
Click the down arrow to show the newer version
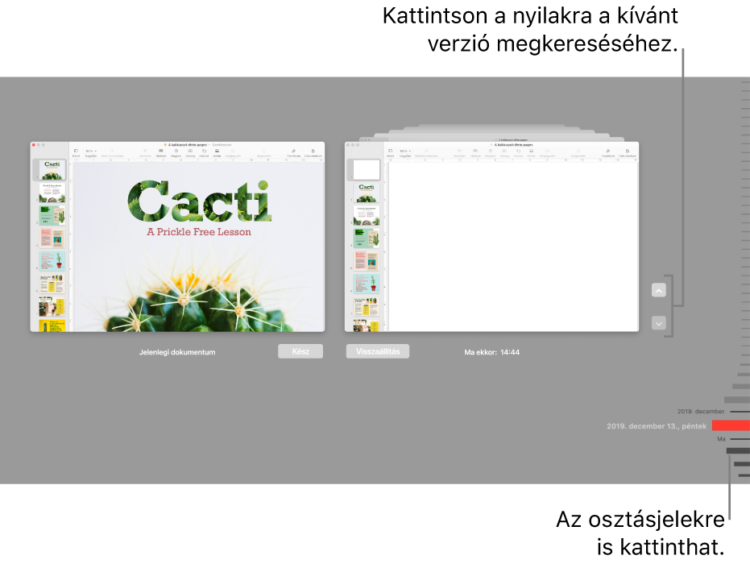[659, 323]
